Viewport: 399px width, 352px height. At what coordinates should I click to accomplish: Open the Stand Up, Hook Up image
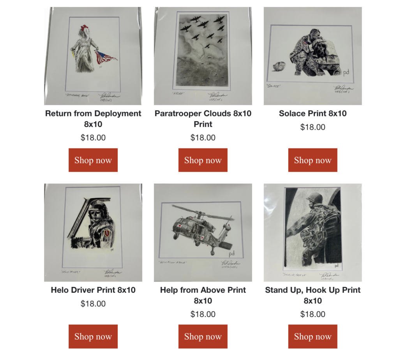(313, 232)
